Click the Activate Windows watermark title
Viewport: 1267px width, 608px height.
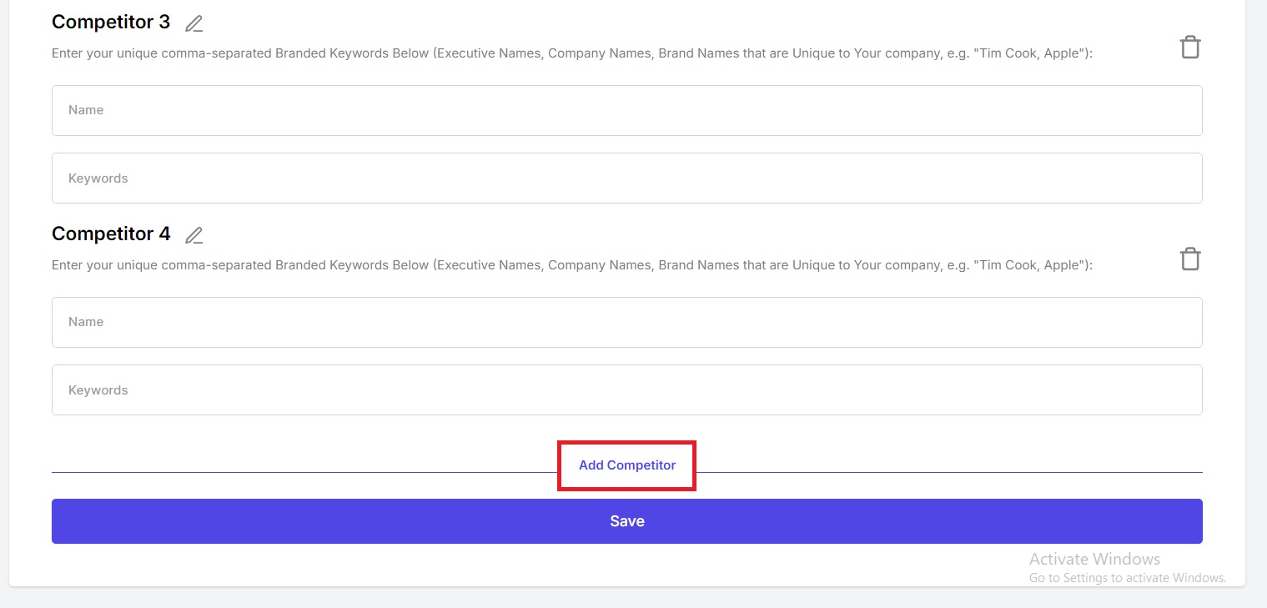coord(1094,559)
